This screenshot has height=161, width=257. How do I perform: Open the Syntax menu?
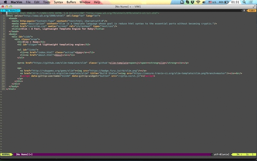click(x=58, y=2)
